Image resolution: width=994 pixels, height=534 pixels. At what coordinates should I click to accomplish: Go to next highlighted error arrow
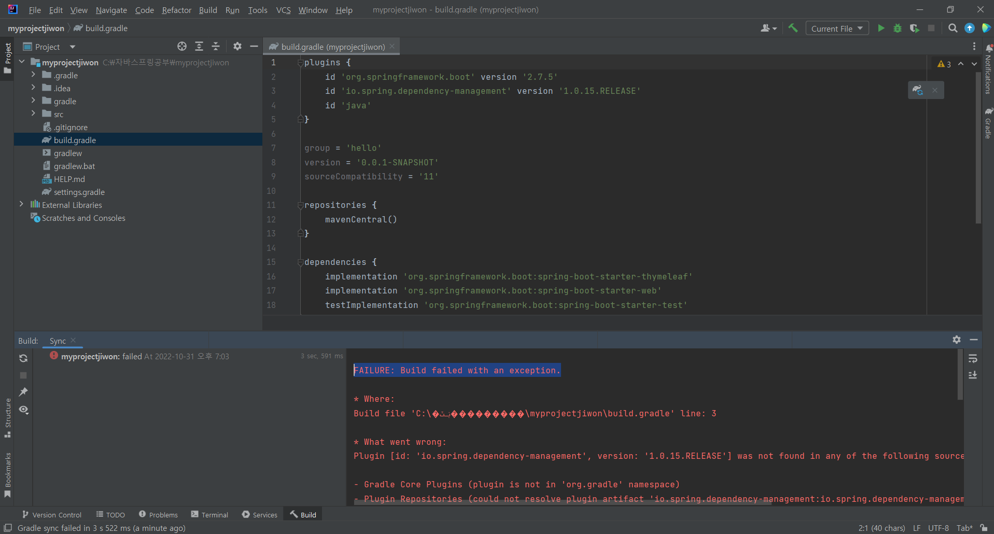pyautogui.click(x=974, y=64)
